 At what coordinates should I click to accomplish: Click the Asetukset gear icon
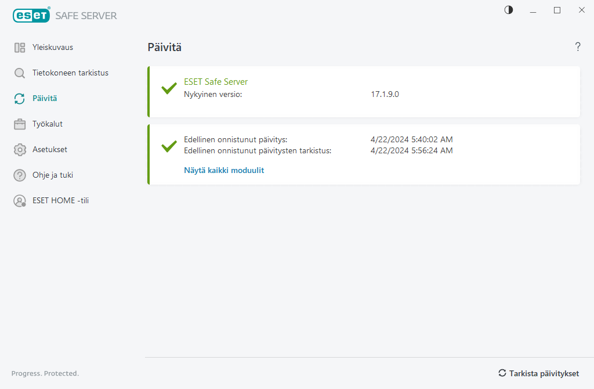tap(20, 150)
